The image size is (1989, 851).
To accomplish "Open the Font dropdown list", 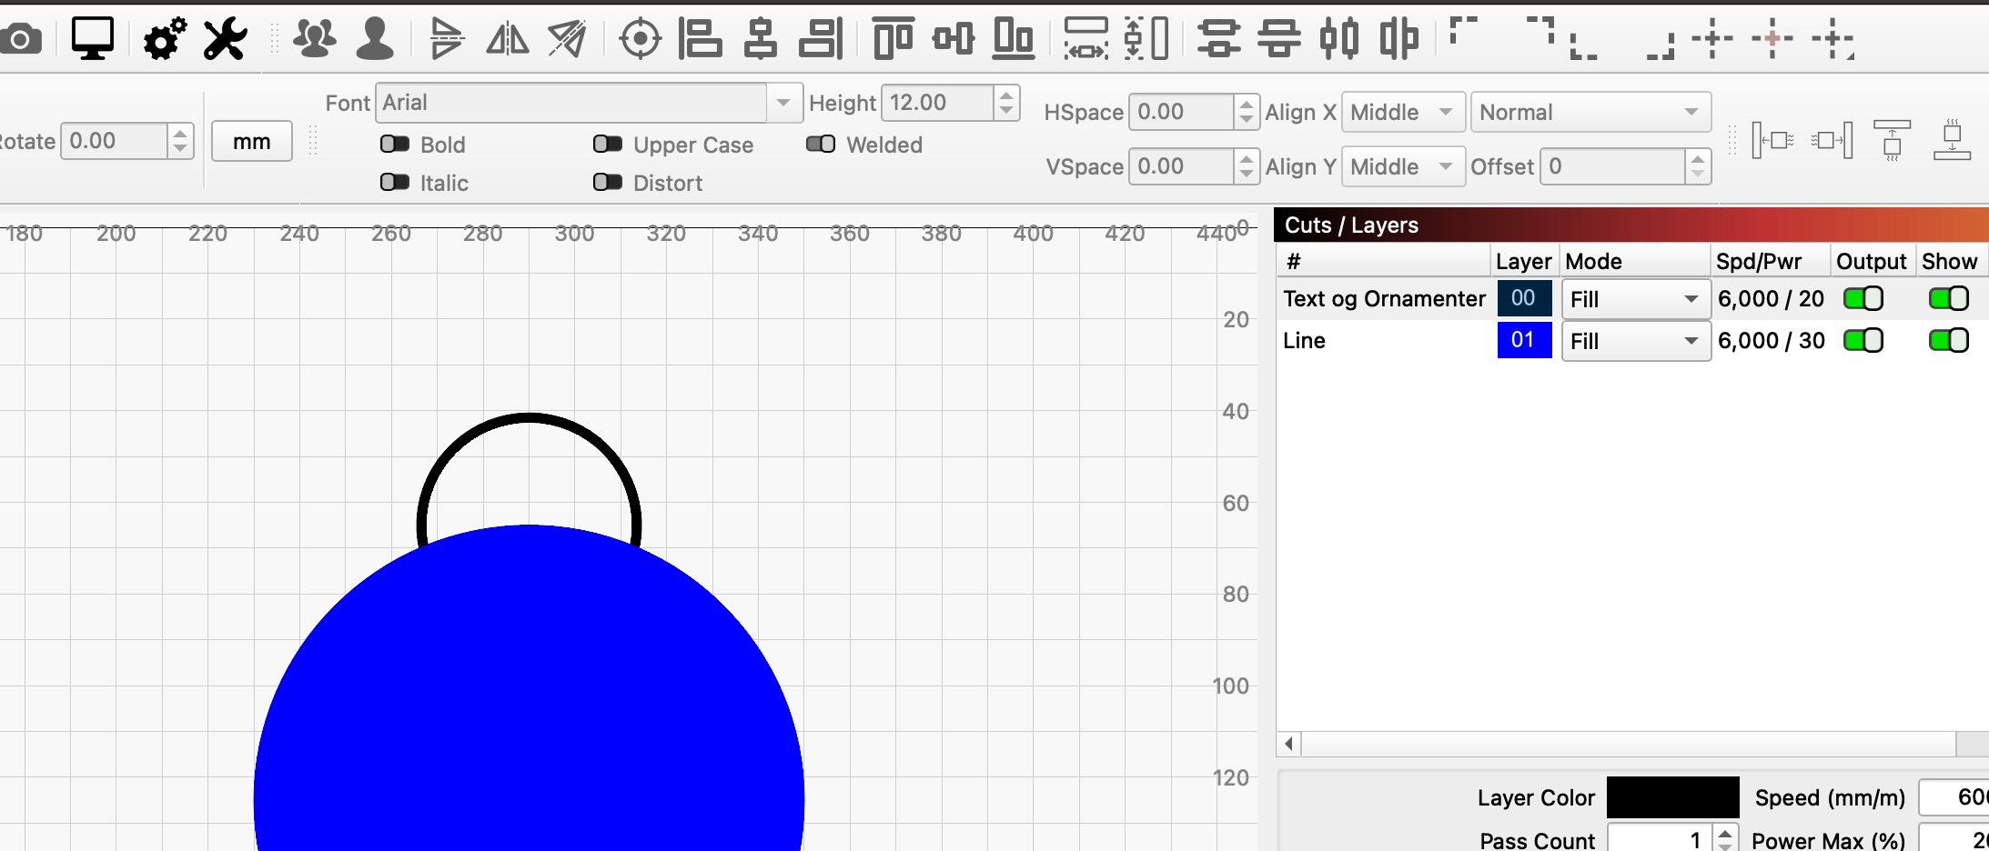I will coord(782,103).
